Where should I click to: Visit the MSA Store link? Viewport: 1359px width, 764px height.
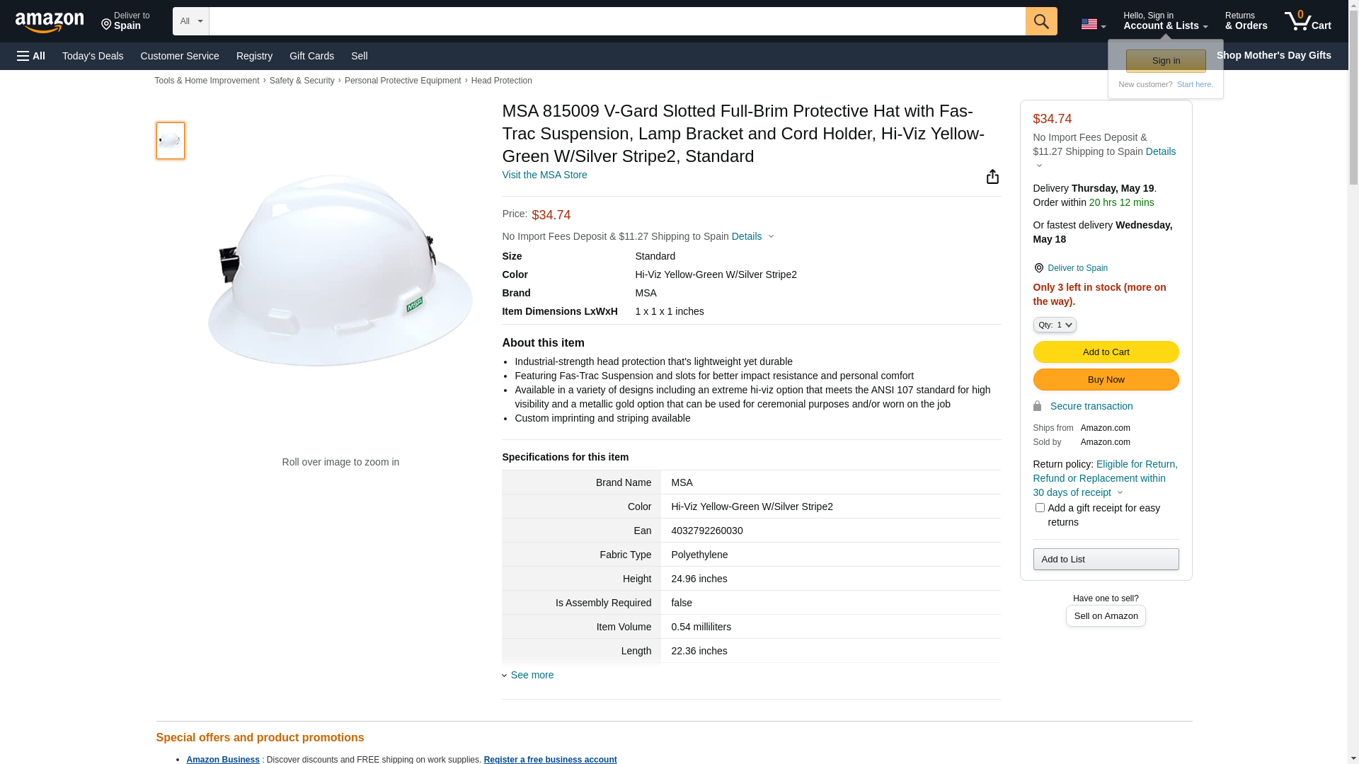point(544,175)
